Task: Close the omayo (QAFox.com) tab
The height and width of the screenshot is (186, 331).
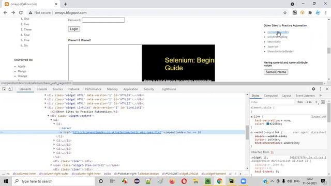Action: [x=56, y=4]
